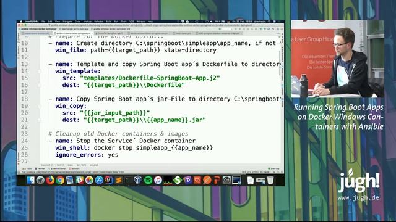Click line number 16 in the gutter

point(24,85)
